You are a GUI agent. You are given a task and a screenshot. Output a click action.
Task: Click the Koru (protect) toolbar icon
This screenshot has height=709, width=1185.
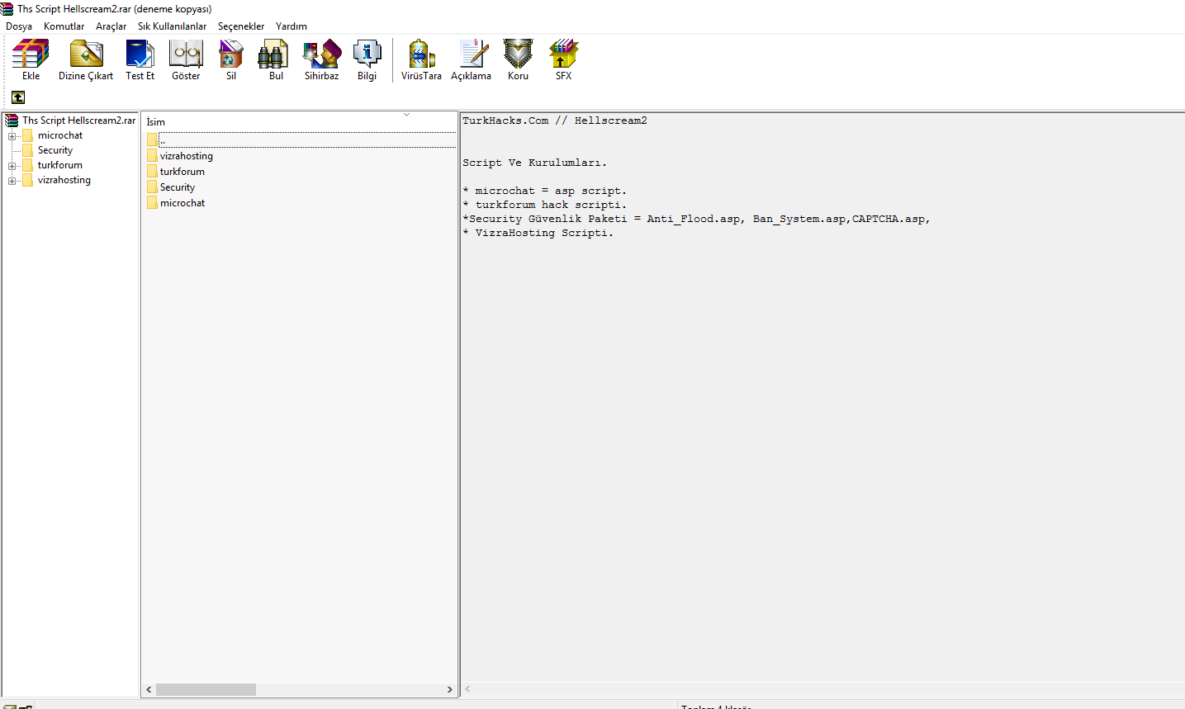click(x=518, y=54)
